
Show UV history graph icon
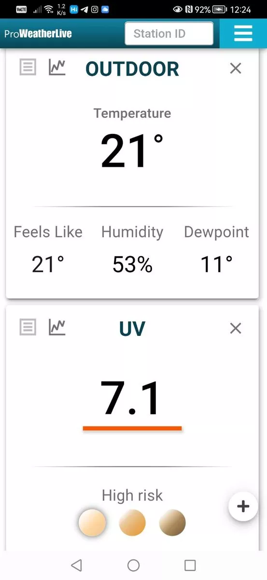[x=57, y=327]
